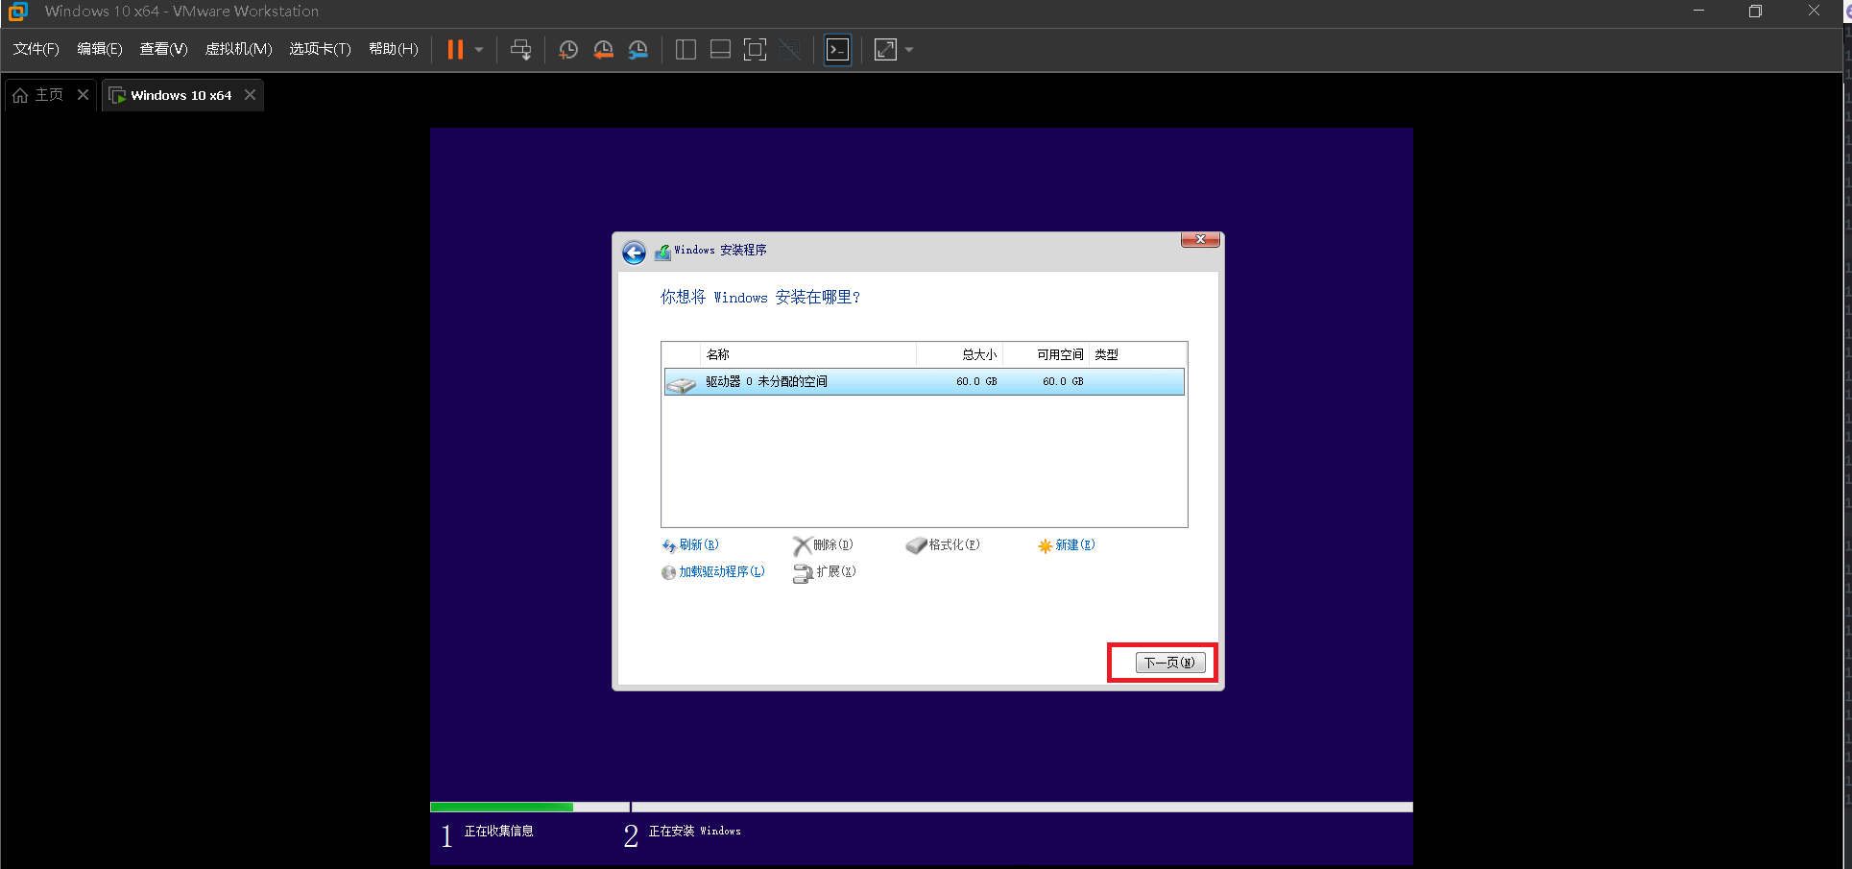The image size is (1852, 869).
Task: Click the 扩展(X) option
Action: (x=825, y=572)
